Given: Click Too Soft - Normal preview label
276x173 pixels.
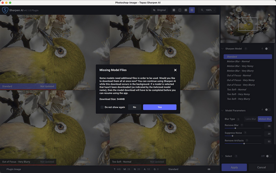Looking at the screenshot, I should (x=122, y=162).
